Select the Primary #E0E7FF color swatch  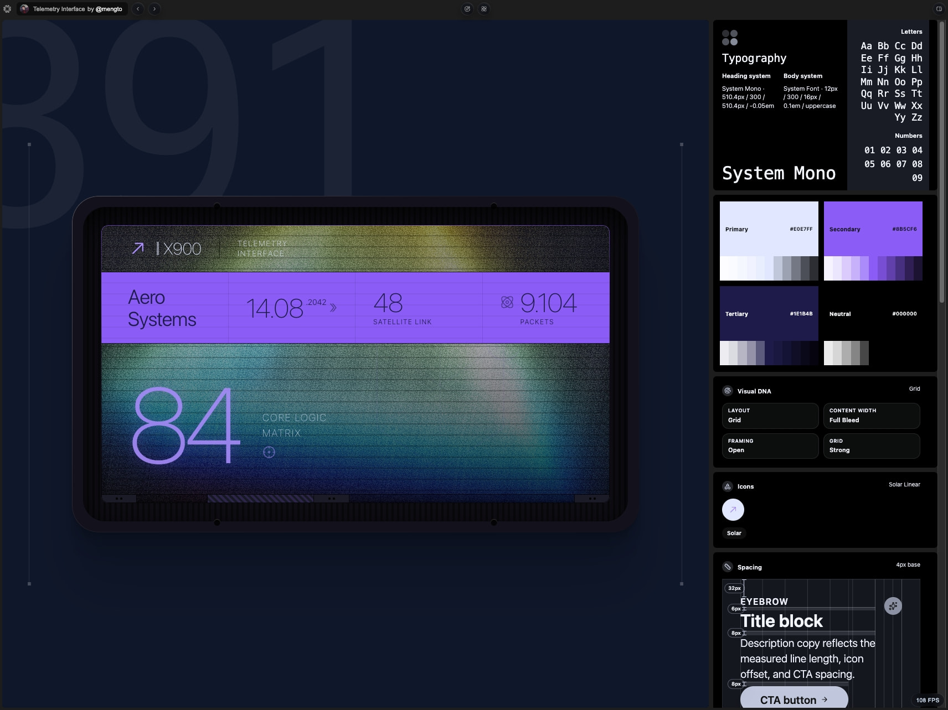(769, 229)
